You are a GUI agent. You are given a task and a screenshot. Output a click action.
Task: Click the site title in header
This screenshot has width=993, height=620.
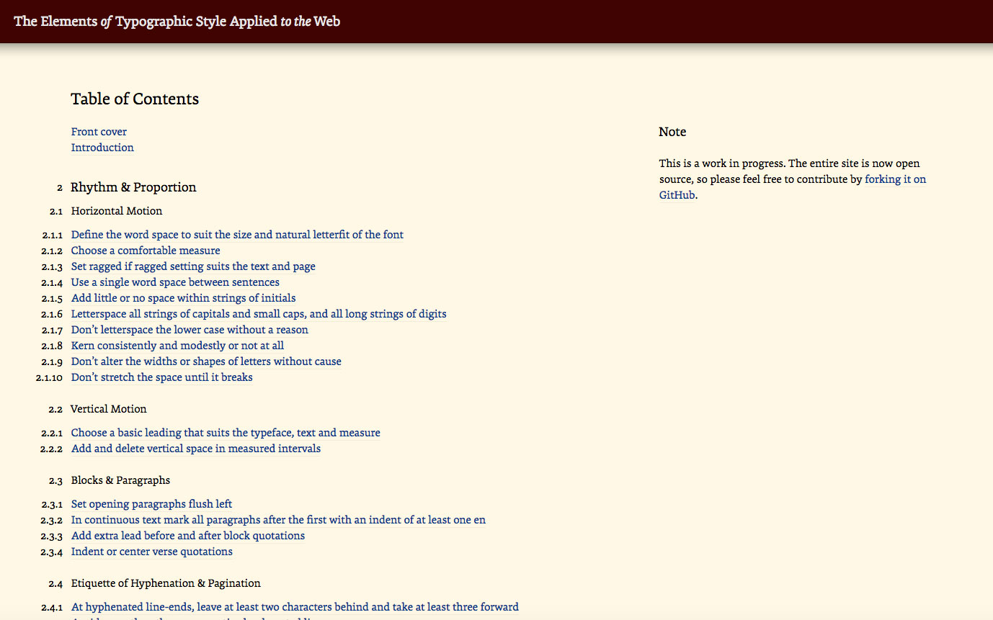[x=177, y=22]
